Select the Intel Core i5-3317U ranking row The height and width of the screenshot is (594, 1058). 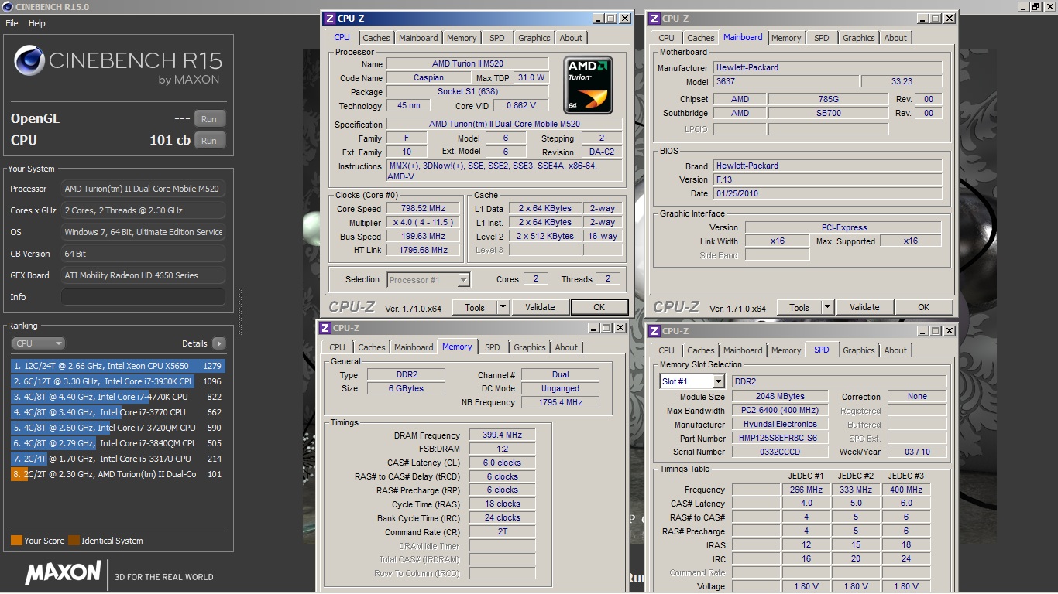[118, 459]
